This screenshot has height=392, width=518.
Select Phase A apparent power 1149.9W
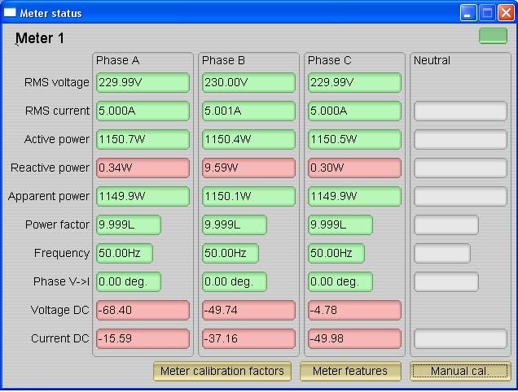coord(143,196)
